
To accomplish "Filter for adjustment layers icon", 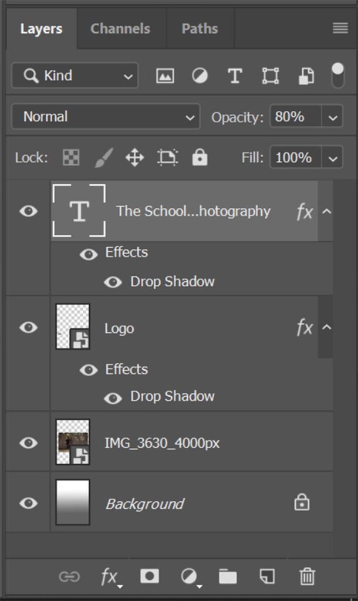I will click(x=200, y=76).
